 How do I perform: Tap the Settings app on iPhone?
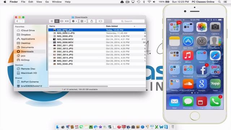[x=201, y=41]
